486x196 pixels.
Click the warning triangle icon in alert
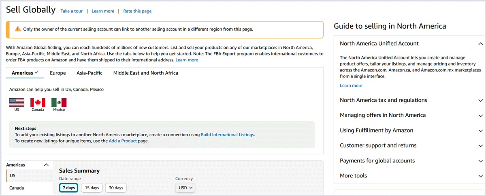click(x=17, y=29)
